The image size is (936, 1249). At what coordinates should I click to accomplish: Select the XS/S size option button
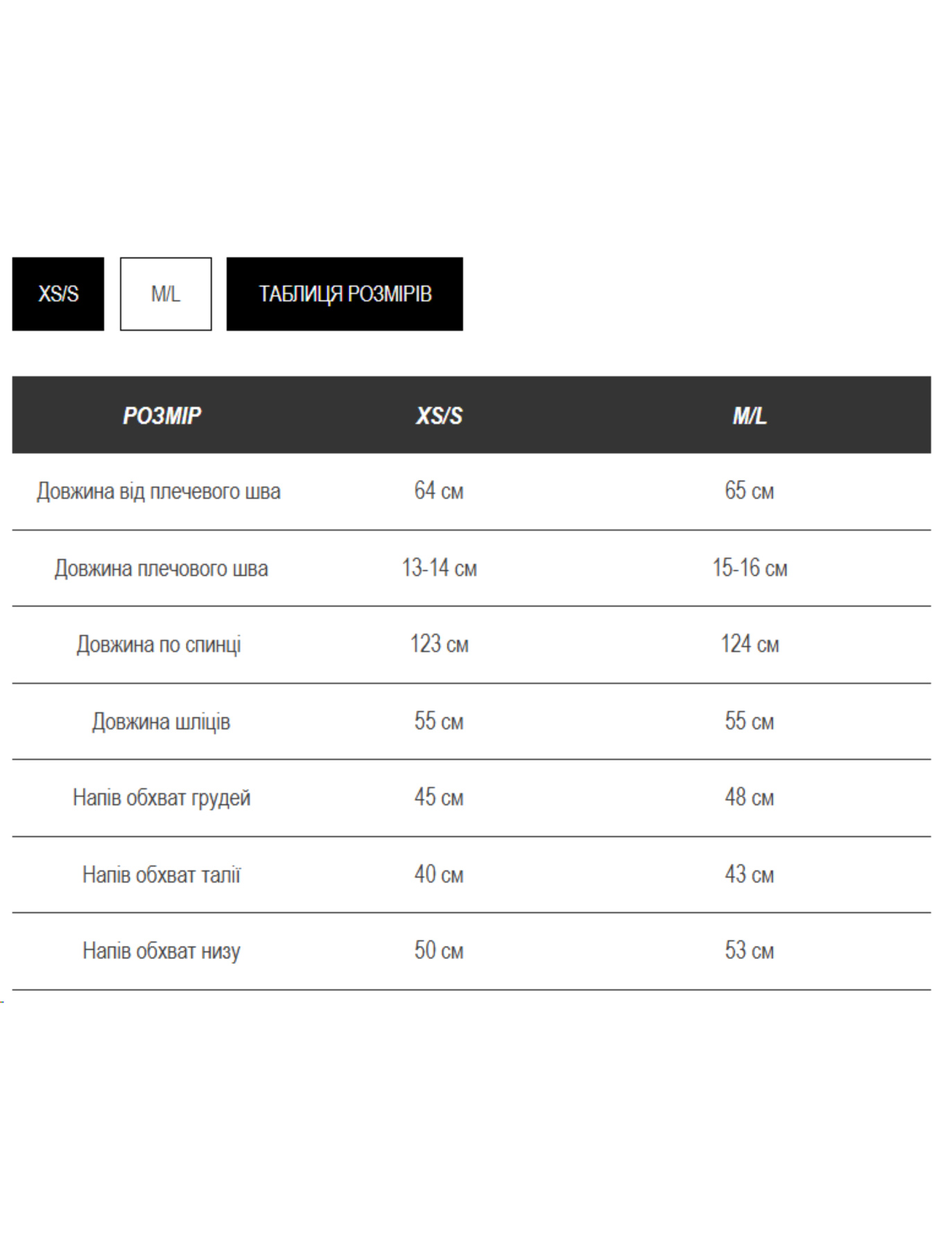coord(58,294)
